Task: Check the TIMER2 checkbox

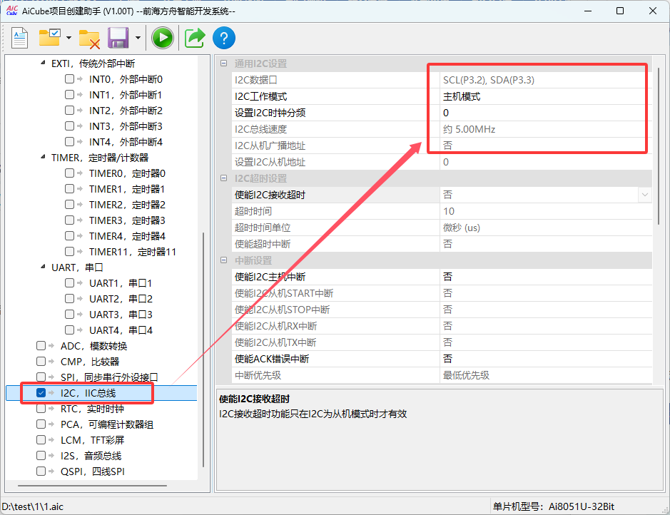Action: coord(69,205)
